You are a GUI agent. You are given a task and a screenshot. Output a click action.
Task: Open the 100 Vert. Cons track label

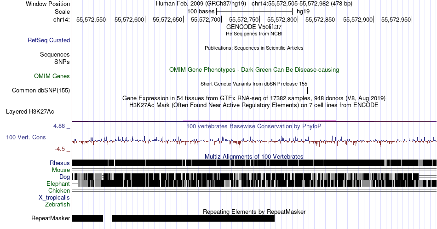tap(26, 137)
